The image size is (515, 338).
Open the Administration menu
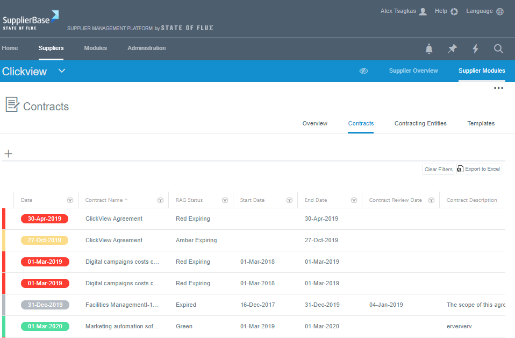click(146, 48)
